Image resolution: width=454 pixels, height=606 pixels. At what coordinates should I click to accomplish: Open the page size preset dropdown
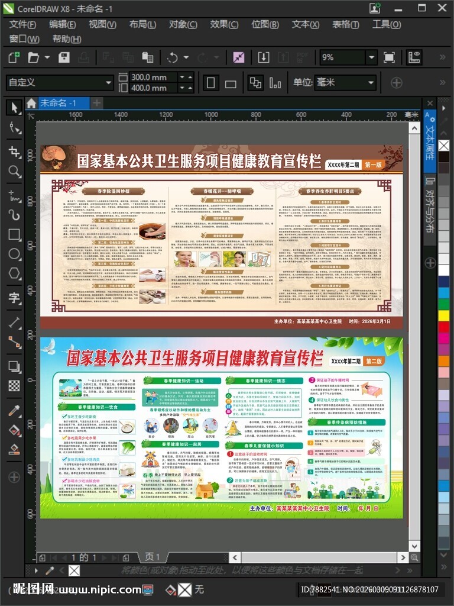tap(109, 82)
